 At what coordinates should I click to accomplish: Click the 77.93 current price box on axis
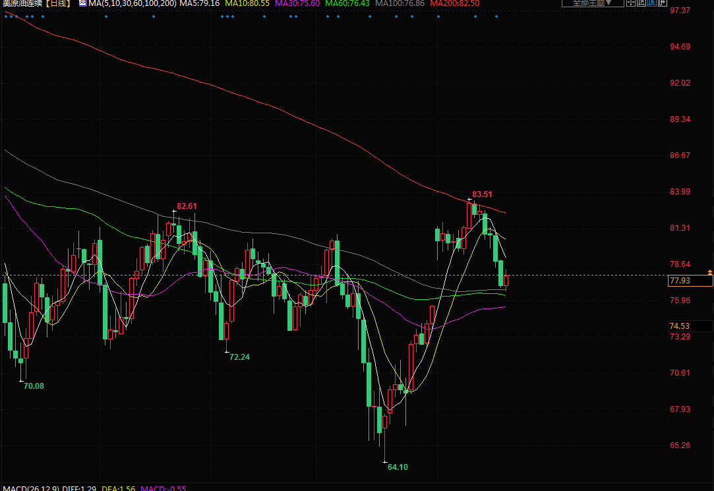pos(690,281)
